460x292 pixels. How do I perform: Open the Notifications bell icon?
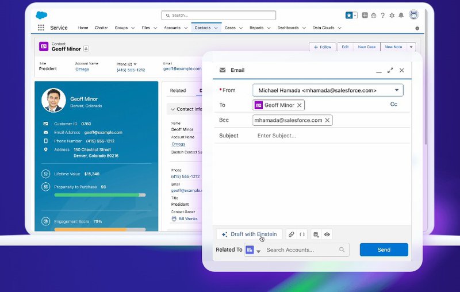click(x=401, y=16)
